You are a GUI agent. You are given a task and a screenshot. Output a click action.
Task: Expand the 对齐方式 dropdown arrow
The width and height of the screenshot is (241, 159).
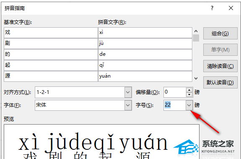[128, 92]
